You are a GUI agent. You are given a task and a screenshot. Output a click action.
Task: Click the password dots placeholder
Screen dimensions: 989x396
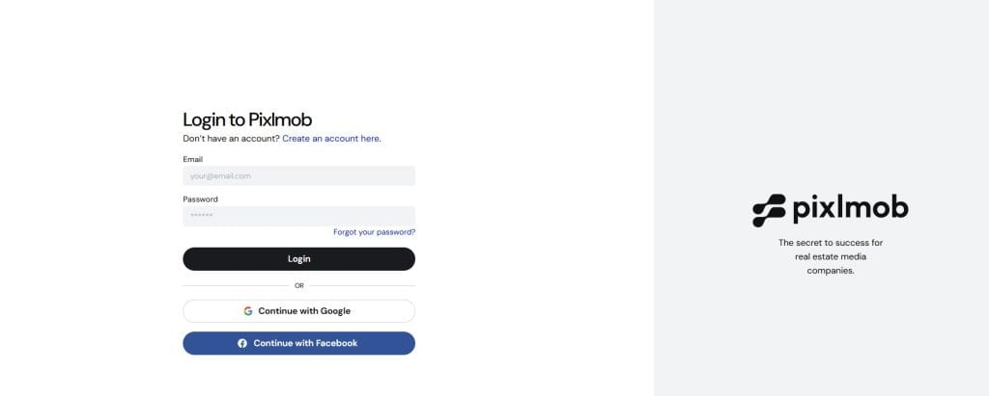201,216
